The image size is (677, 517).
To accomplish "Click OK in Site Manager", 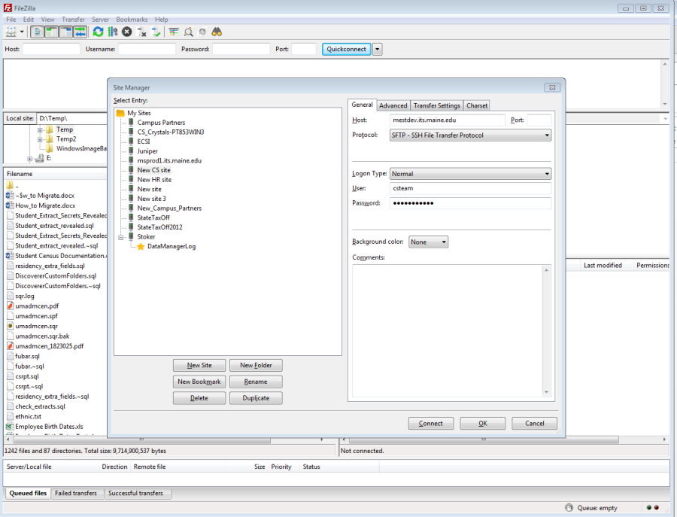I will (x=483, y=423).
